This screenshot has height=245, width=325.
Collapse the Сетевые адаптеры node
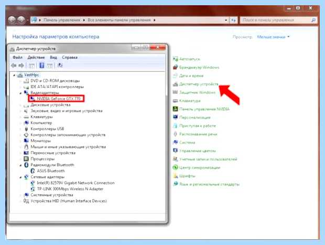coord(20,177)
